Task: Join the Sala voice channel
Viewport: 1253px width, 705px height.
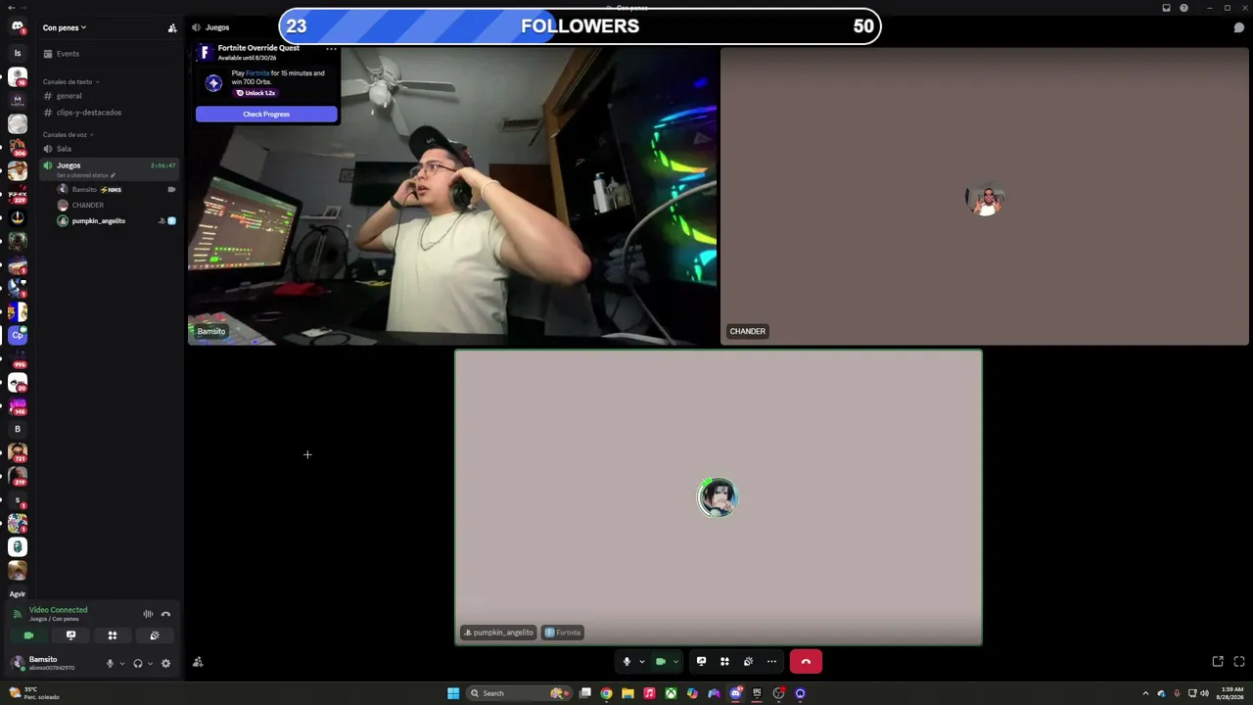Action: pos(110,149)
